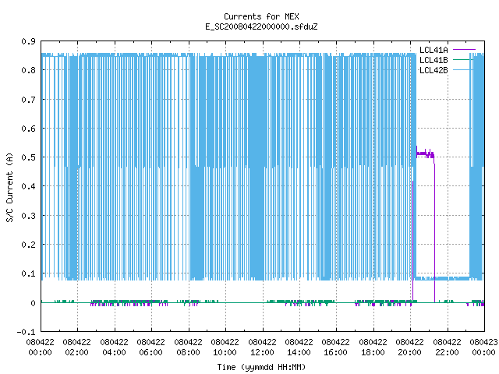The height and width of the screenshot is (374, 499).
Task: Click the 080422 20:00 x-axis tick label
Action: pos(409,348)
